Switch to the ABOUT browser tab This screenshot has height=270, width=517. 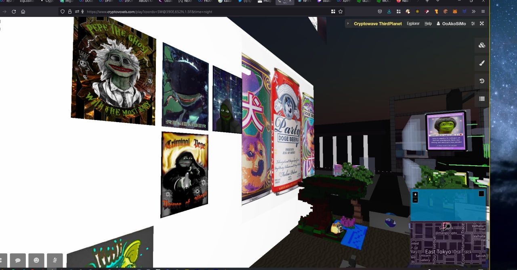coord(145,1)
